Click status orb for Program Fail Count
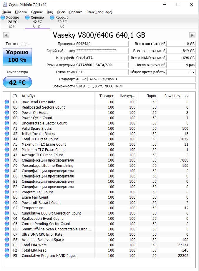 tap(7, 192)
